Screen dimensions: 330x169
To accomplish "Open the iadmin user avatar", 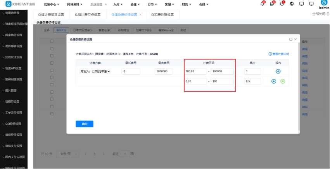I will pos(324,3).
